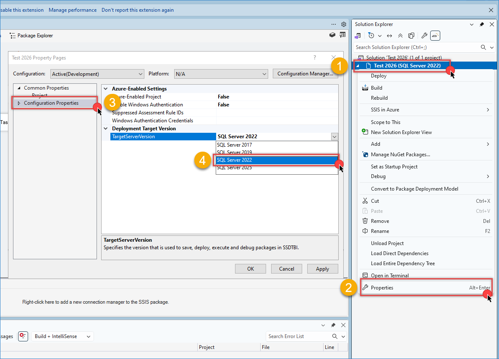Pin the Solution Explorer panel
Screen dimensions: 499x359
(x=481, y=24)
